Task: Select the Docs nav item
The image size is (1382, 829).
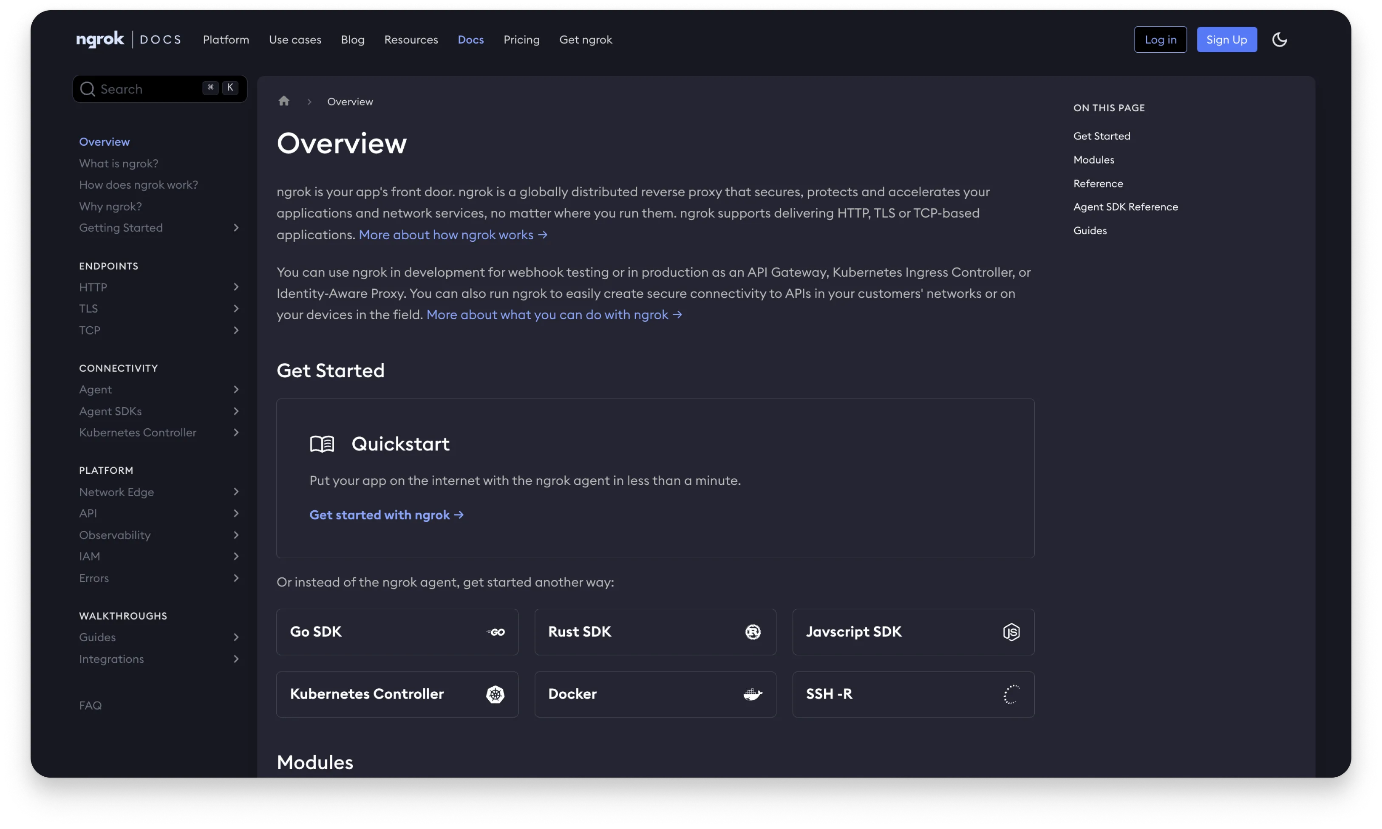Action: (x=471, y=40)
